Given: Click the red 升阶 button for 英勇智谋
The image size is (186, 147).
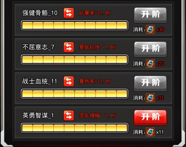Looking at the screenshot, I should (150, 118).
